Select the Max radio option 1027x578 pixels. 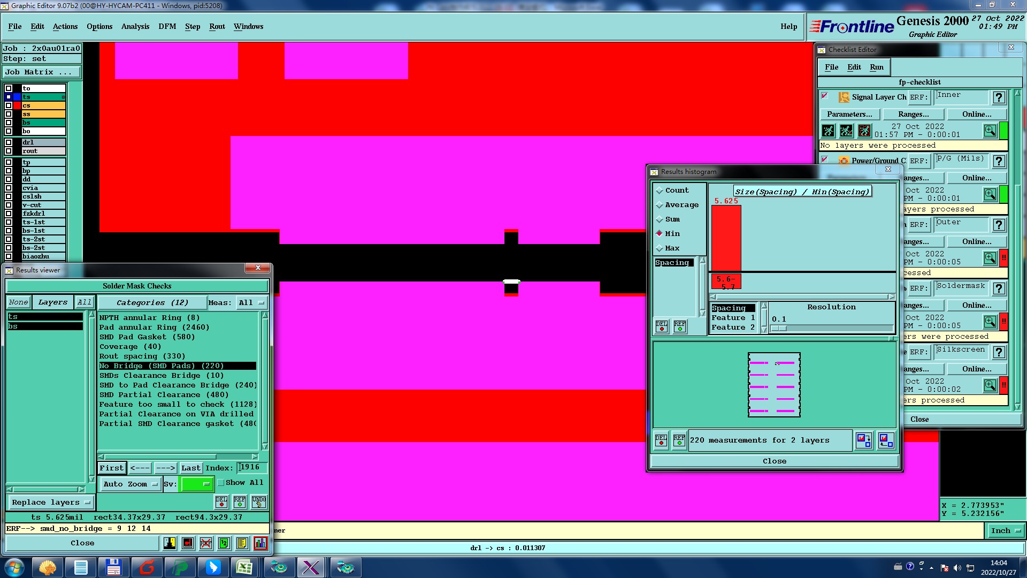click(660, 248)
